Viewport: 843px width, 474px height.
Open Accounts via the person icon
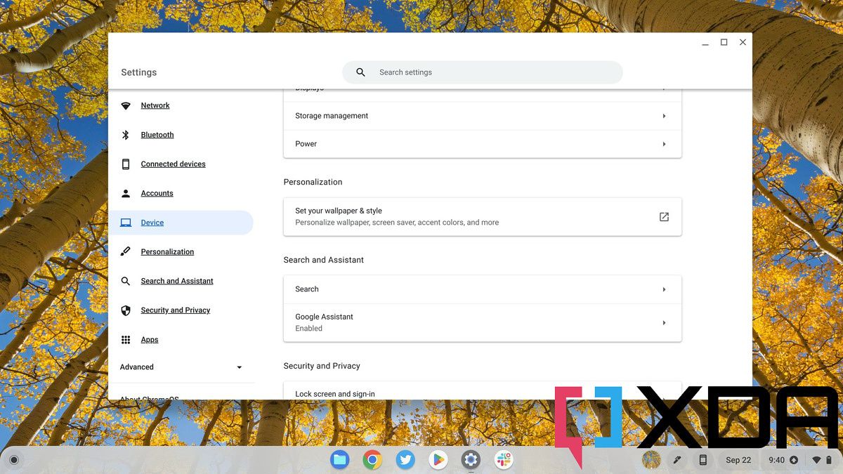pyautogui.click(x=126, y=193)
